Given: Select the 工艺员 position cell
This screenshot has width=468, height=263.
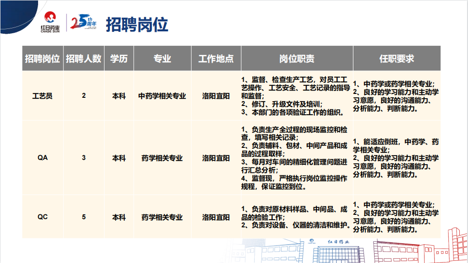Looking at the screenshot, I should coord(42,96).
